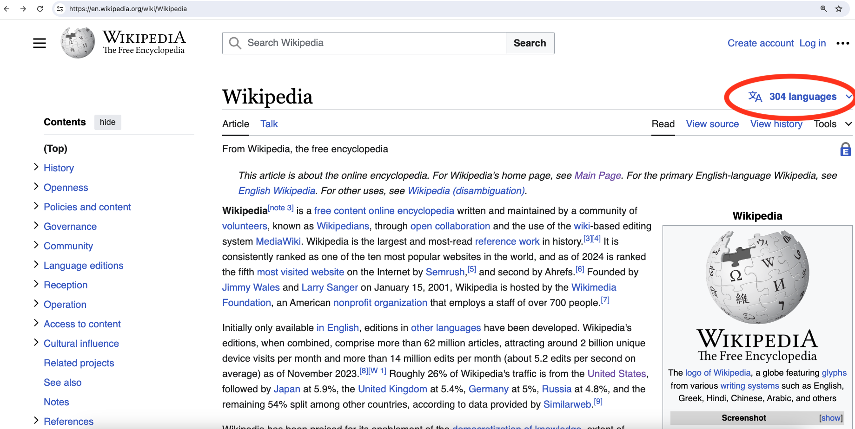Open the nonprofit organization link

click(380, 303)
